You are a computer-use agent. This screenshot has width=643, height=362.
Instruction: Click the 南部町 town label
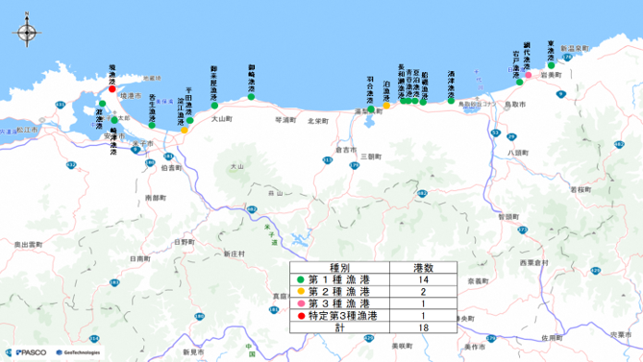(x=156, y=198)
